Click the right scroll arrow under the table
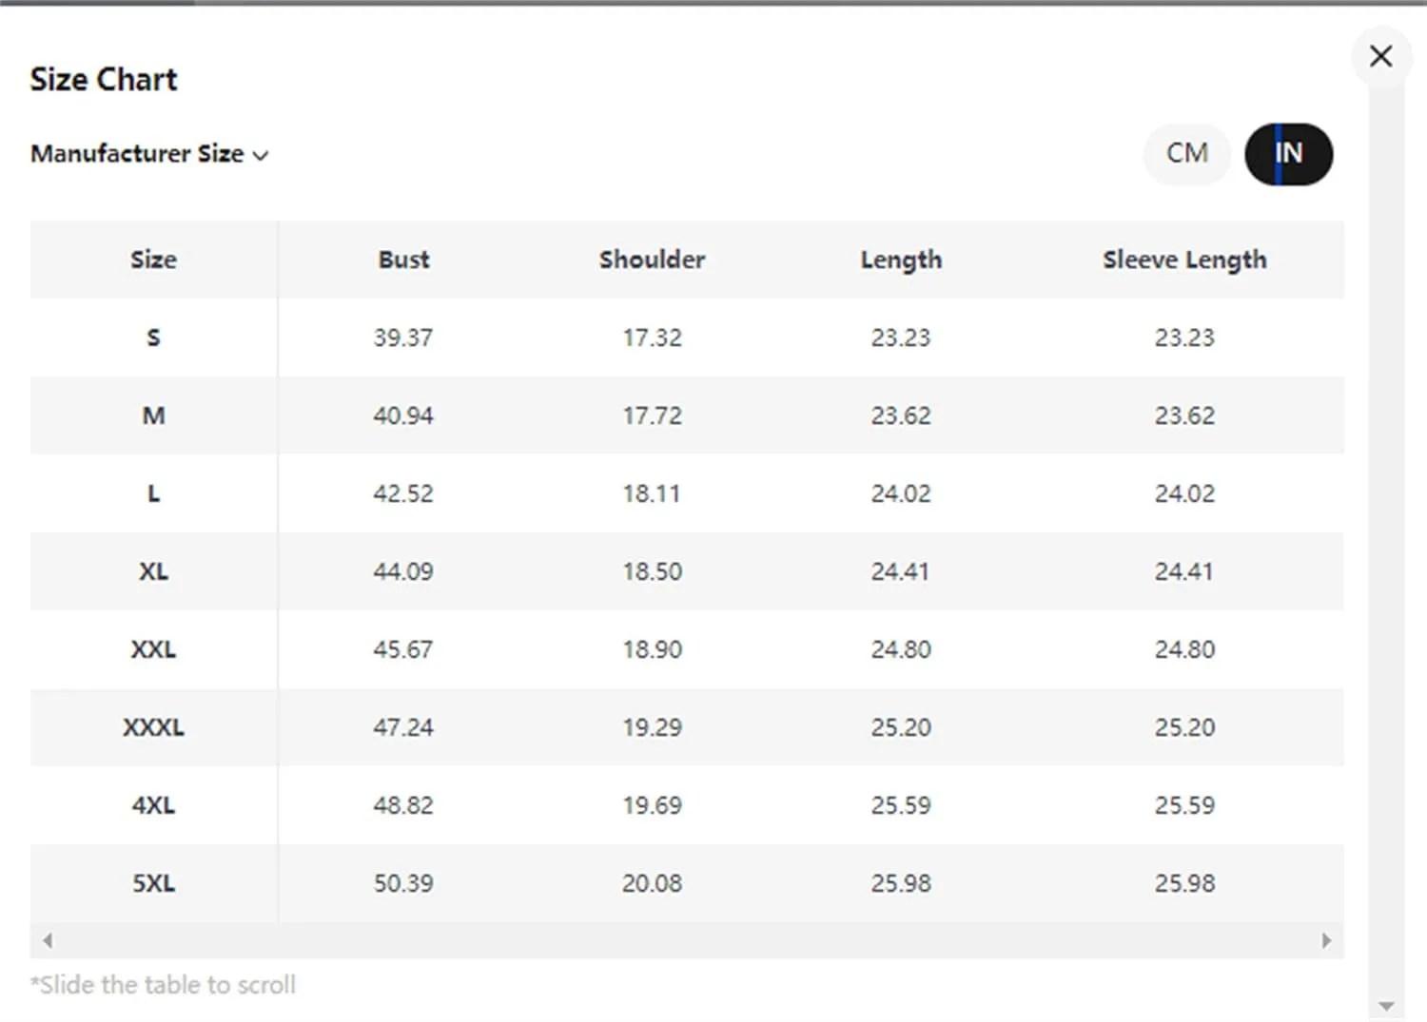Image resolution: width=1427 pixels, height=1022 pixels. pos(1326,940)
